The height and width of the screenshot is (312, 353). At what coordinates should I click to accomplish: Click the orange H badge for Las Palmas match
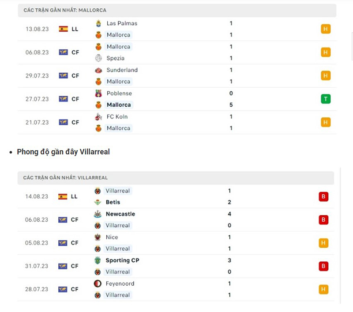(x=326, y=29)
